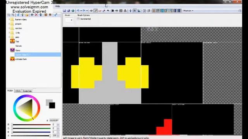Switch to the hybrid split view icon
248x139 pixels.
click(139, 11)
